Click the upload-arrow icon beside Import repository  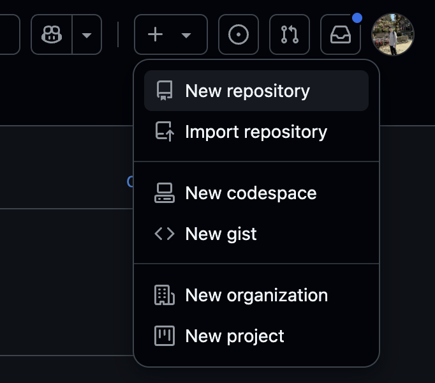165,131
